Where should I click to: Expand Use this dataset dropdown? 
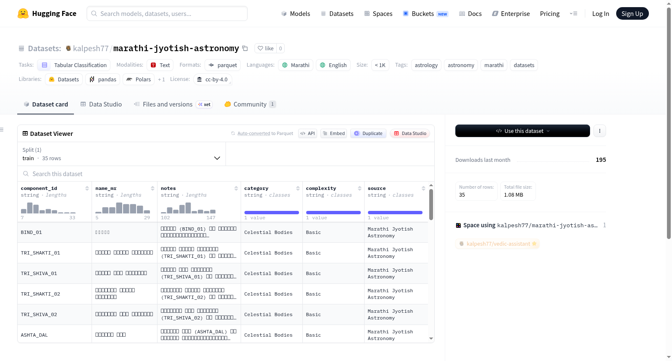coord(522,131)
